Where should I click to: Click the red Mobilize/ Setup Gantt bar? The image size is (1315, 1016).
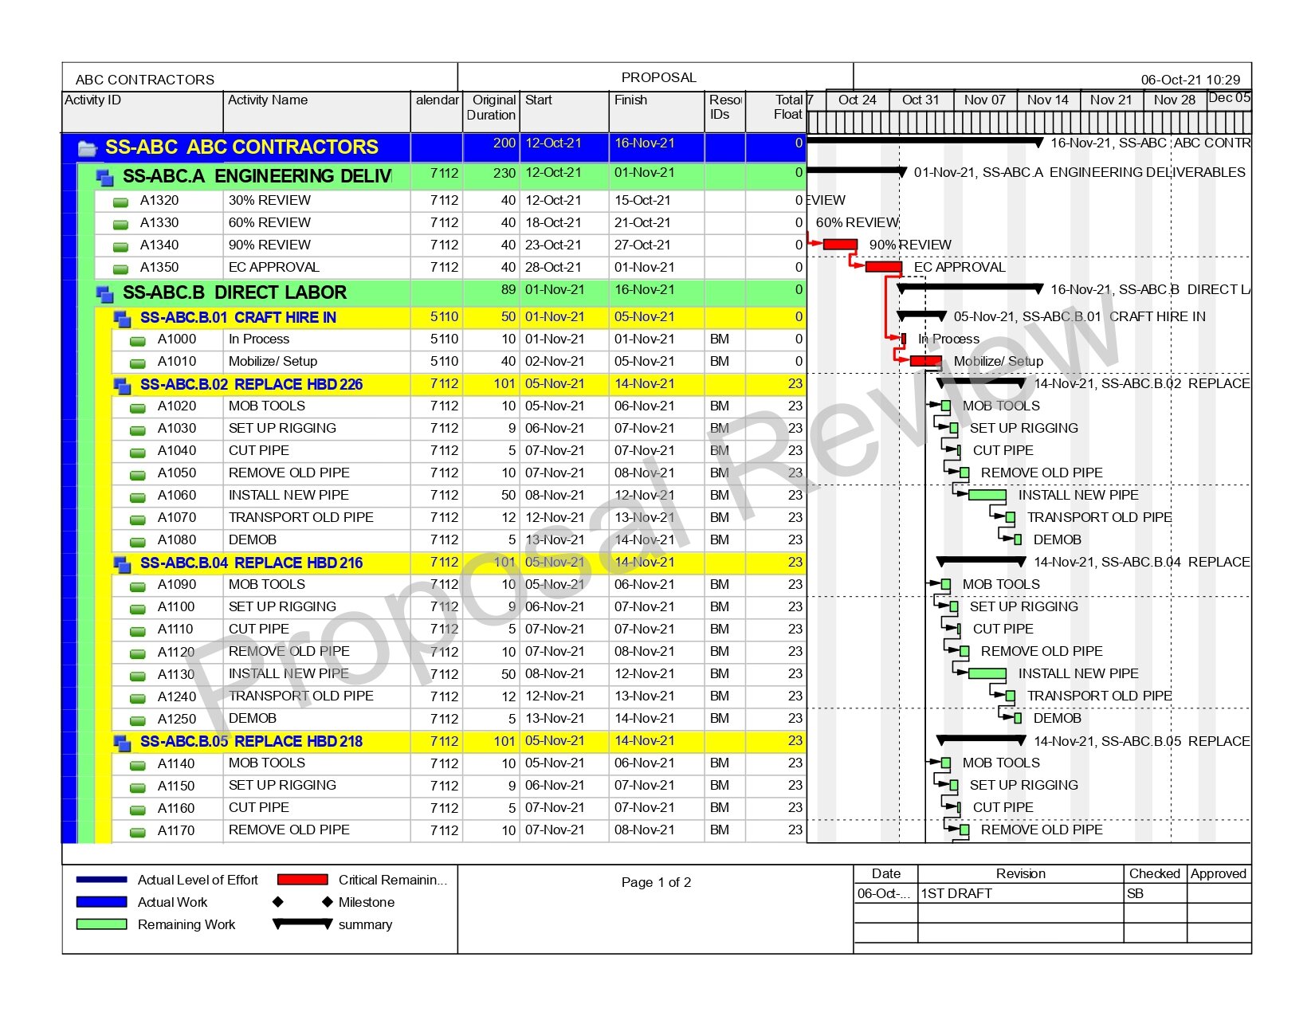click(x=926, y=361)
